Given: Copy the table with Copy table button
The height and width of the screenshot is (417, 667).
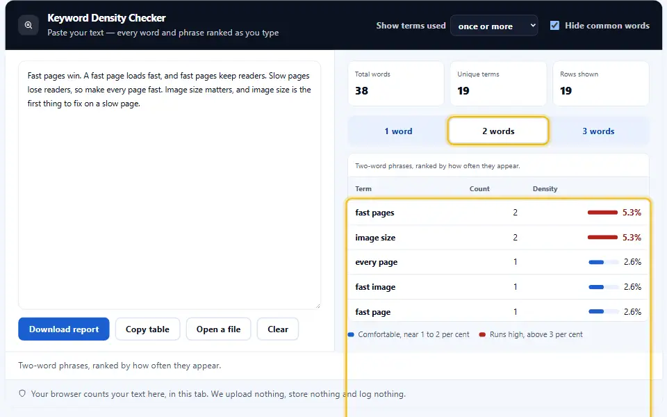Looking at the screenshot, I should point(147,329).
